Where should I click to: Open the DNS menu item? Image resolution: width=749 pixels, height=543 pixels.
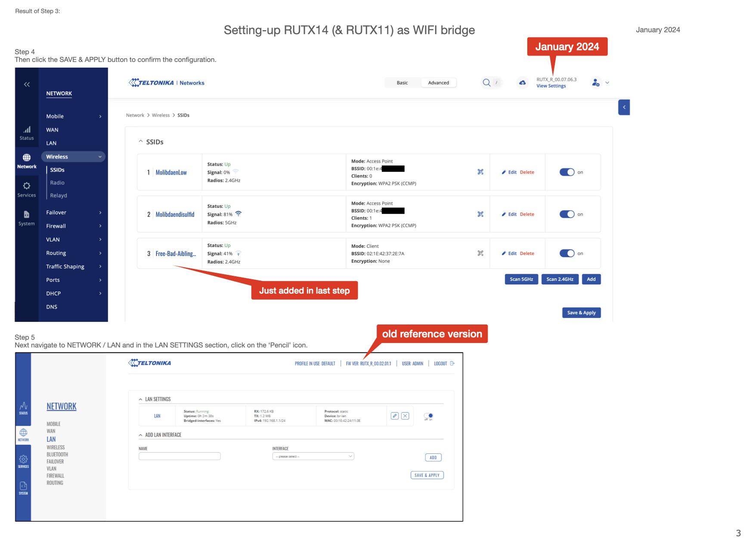[x=52, y=307]
